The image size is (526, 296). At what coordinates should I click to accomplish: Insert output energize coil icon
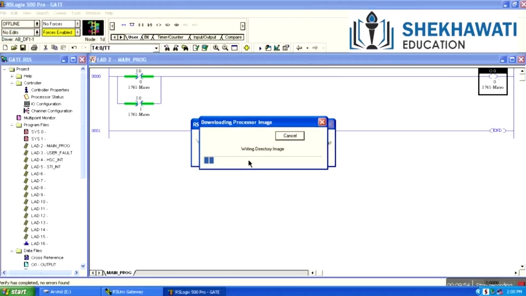point(159,25)
